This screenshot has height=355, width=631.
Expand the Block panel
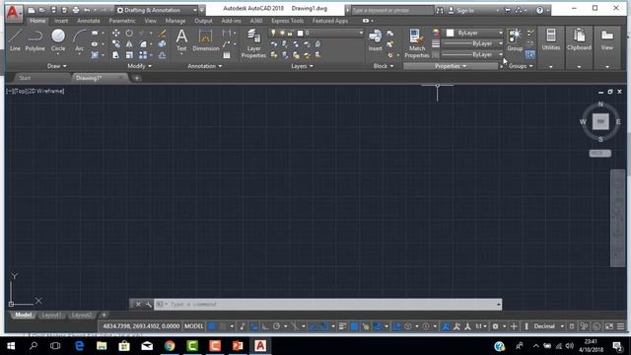[x=384, y=66]
